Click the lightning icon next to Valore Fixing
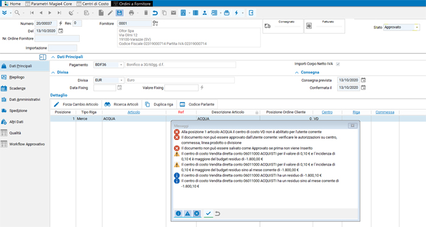This screenshot has width=426, height=227. pyautogui.click(x=202, y=88)
